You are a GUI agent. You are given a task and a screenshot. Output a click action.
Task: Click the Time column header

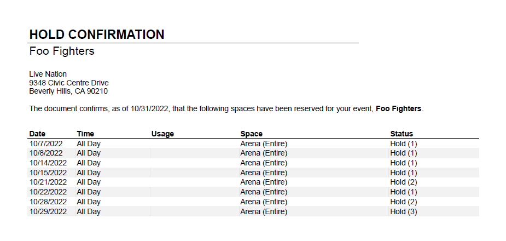click(x=85, y=134)
